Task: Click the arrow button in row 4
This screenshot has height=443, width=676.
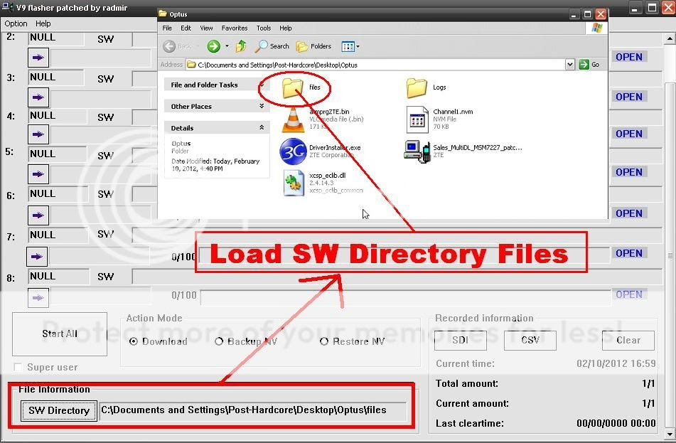Action: [x=38, y=134]
